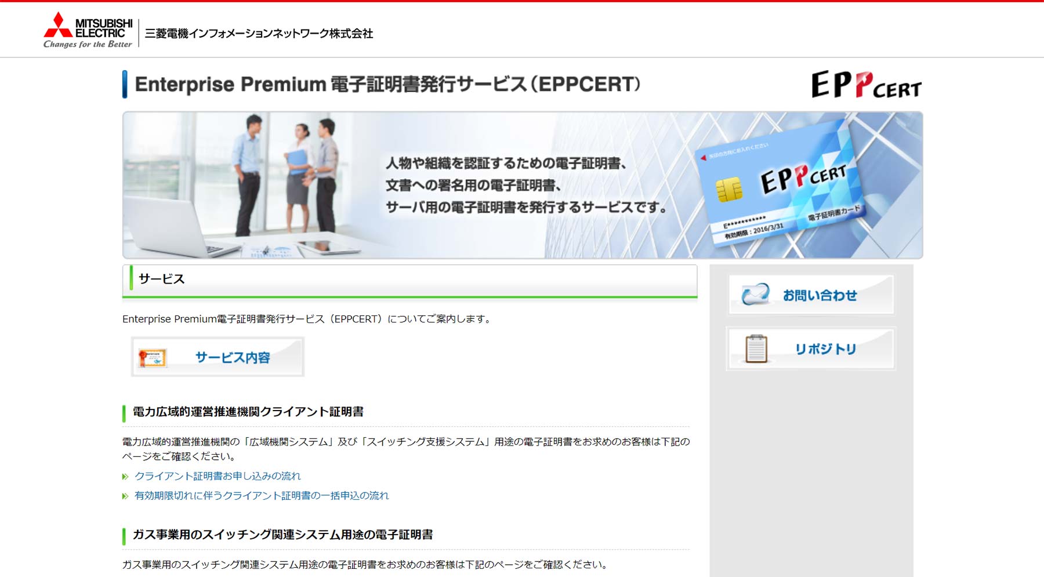This screenshot has width=1044, height=577.
Task: Click the 三菱電機インフォメーションネットワーク株式会社 company name
Action: (259, 34)
